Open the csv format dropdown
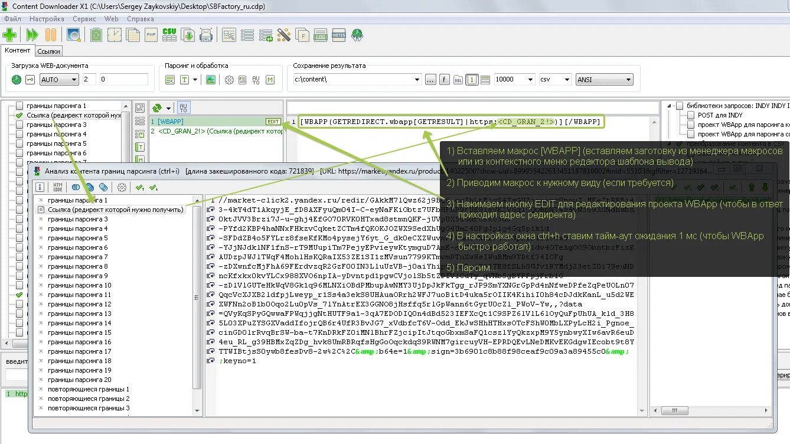The image size is (790, 444). coord(567,80)
